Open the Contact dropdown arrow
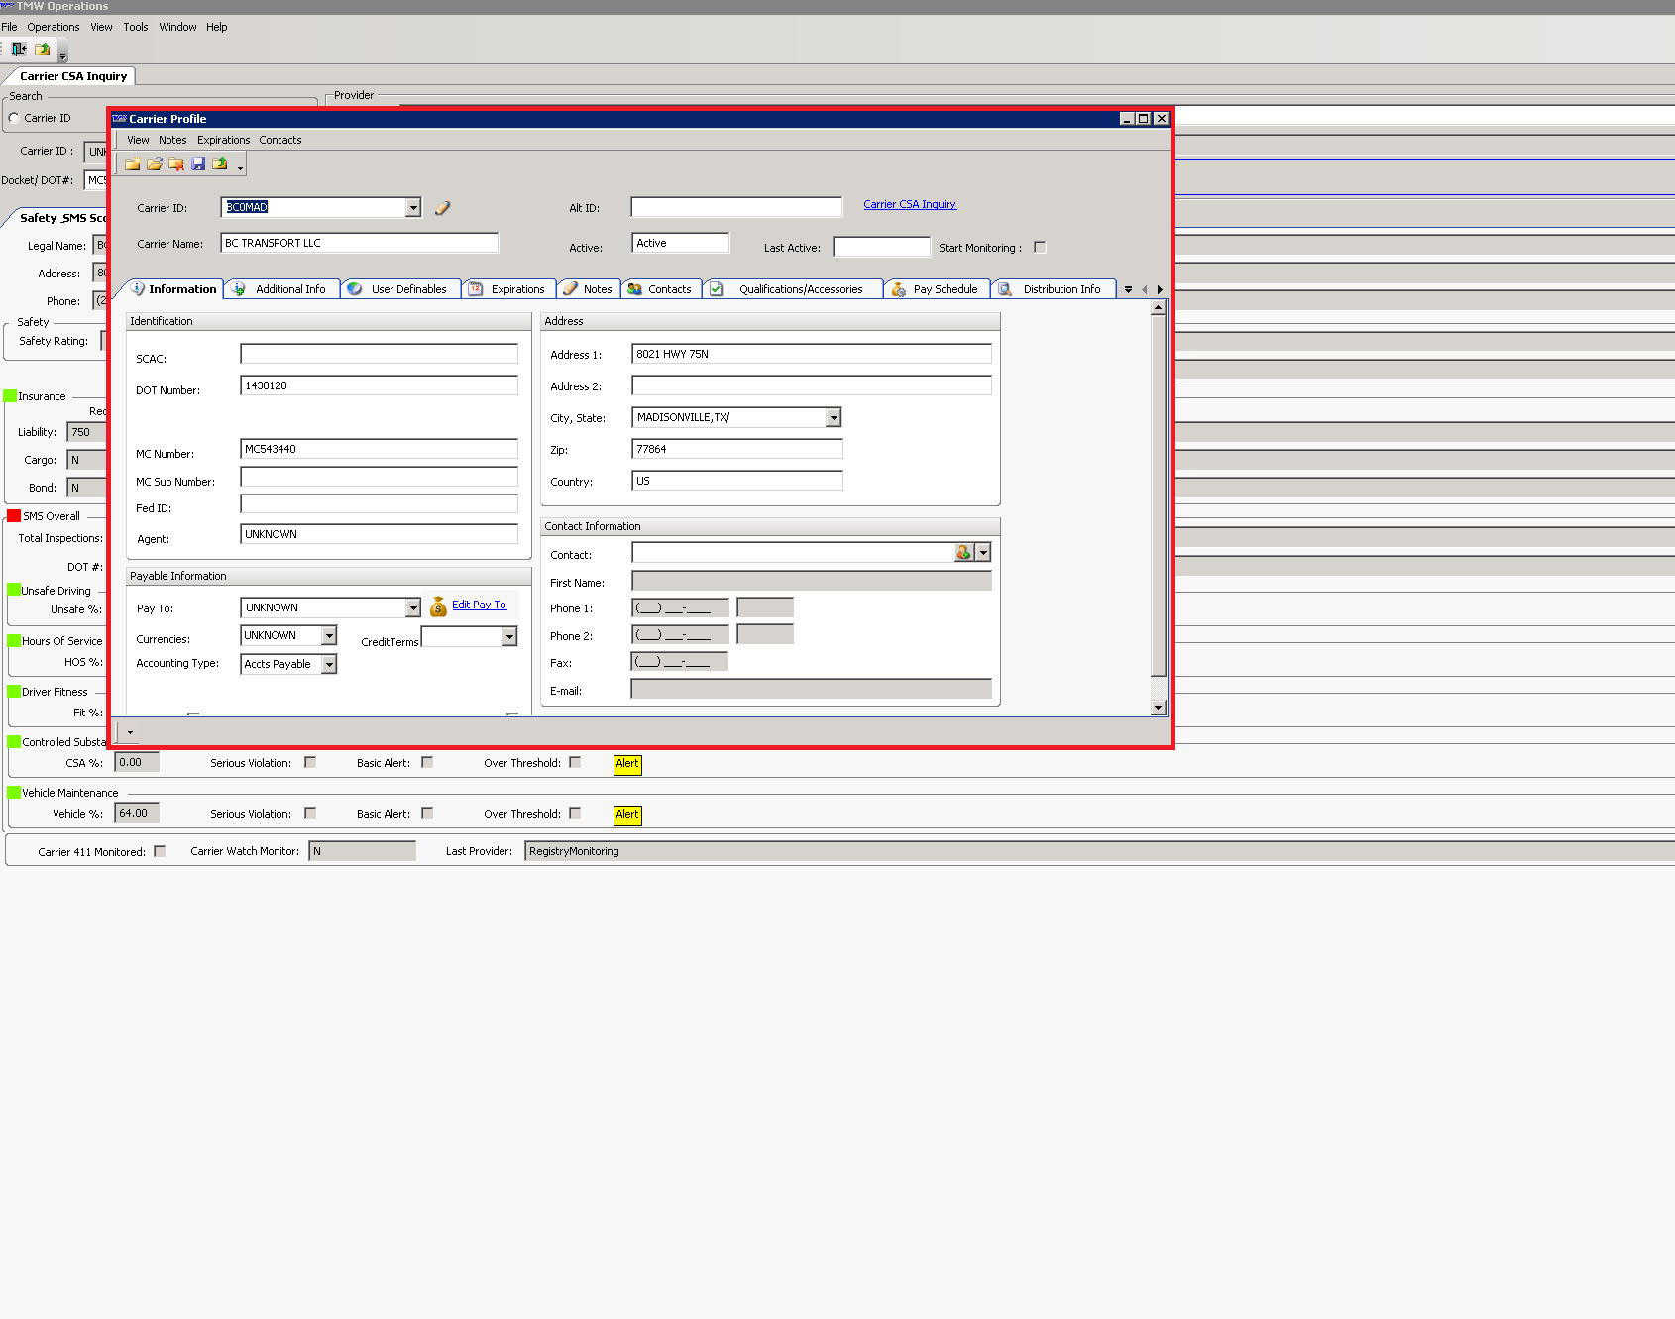The image size is (1675, 1319). [983, 552]
